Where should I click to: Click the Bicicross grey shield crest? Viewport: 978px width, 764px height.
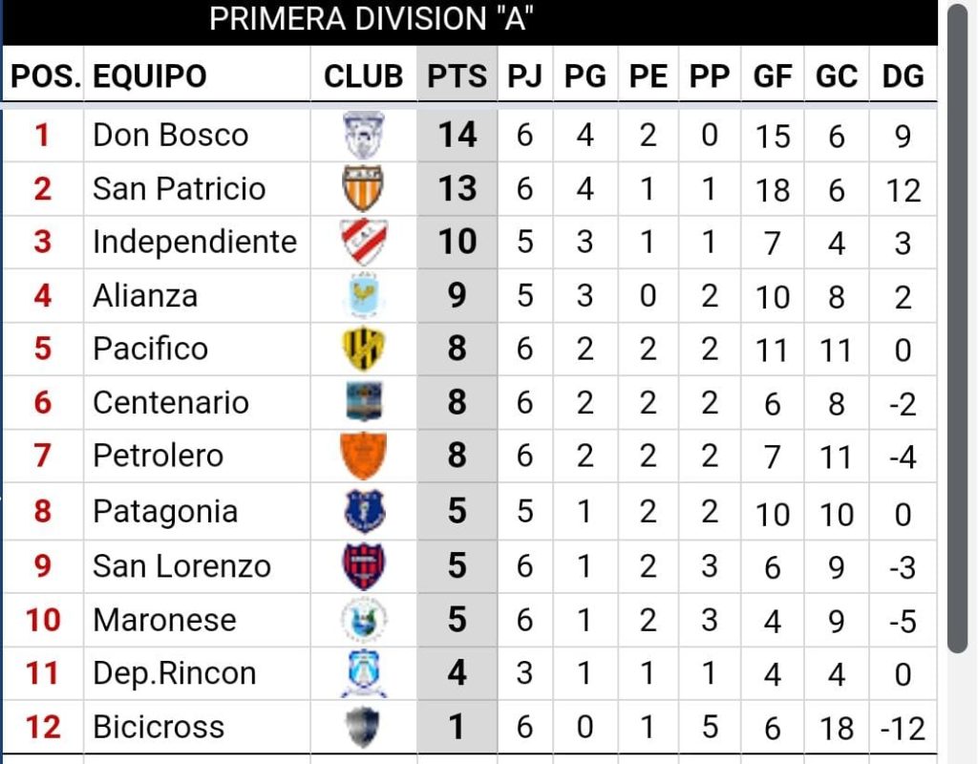[x=363, y=727]
